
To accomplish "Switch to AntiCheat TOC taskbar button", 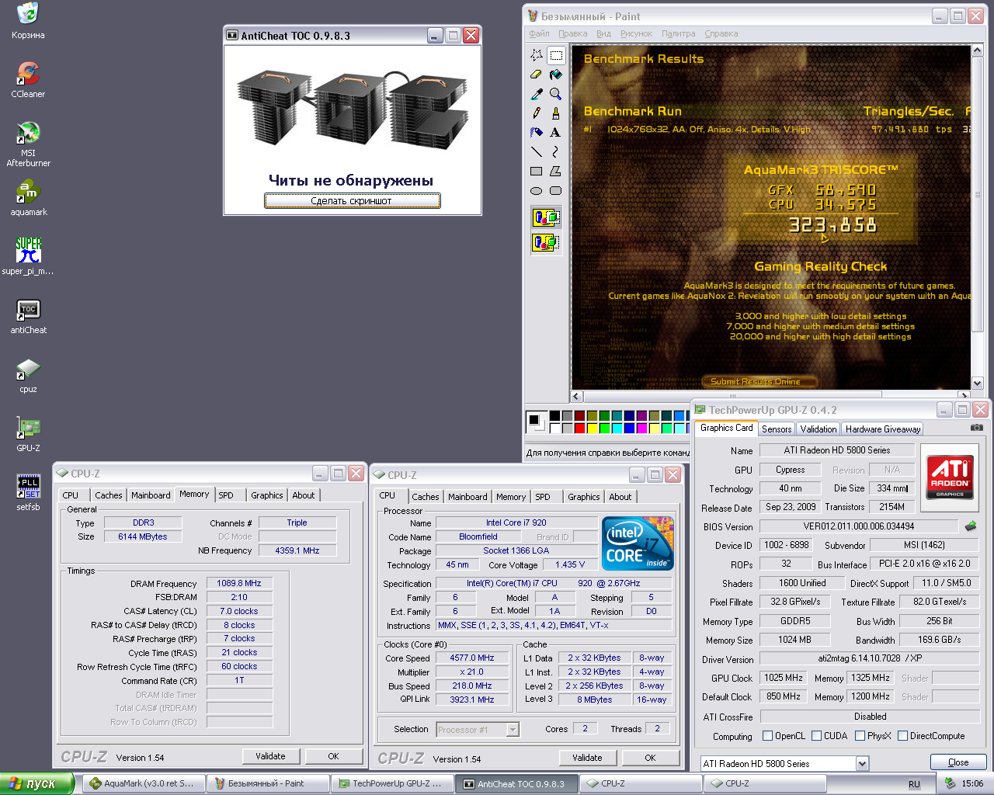I will (516, 783).
